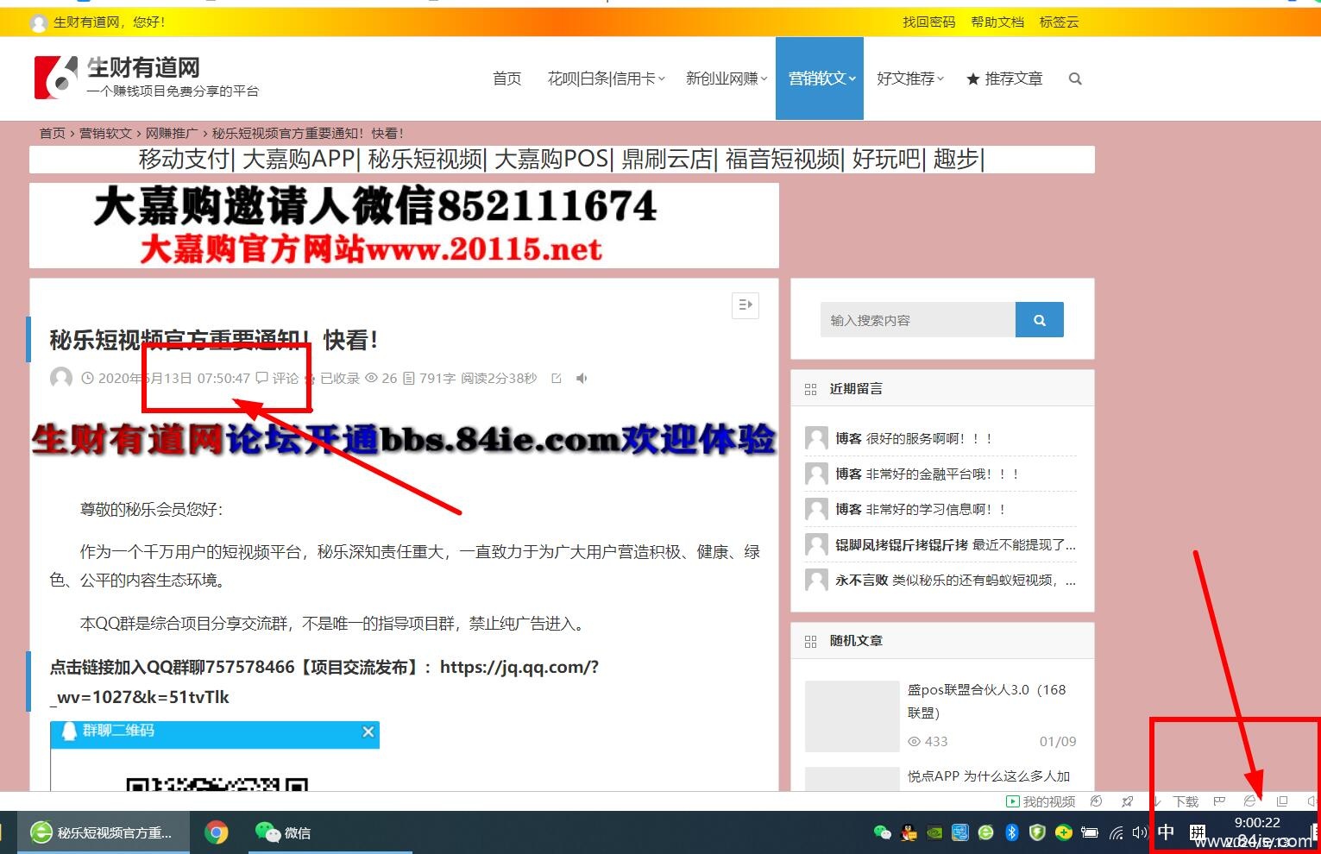
Task: Close the 群聊二维码 popup
Action: coord(368,732)
